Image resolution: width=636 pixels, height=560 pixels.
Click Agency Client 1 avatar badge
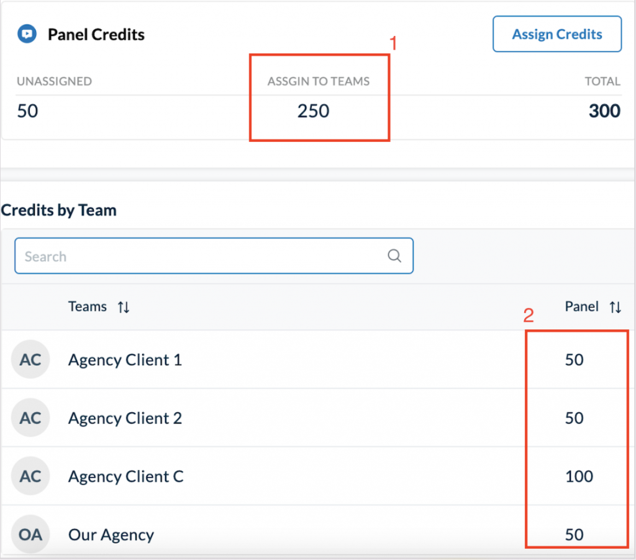click(30, 360)
